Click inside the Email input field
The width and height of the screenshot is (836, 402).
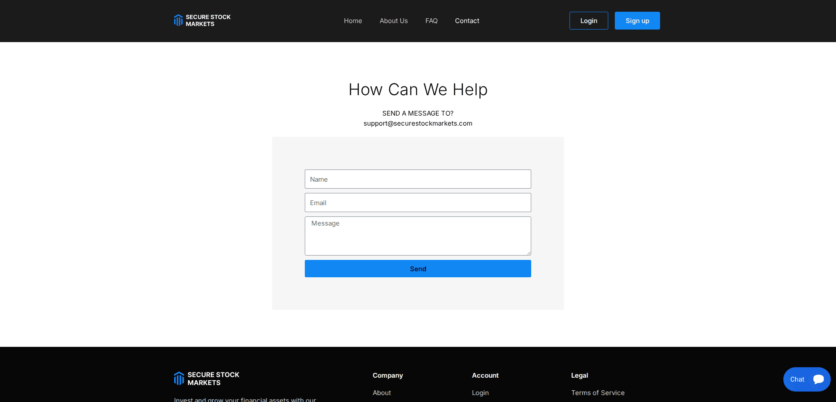418,203
